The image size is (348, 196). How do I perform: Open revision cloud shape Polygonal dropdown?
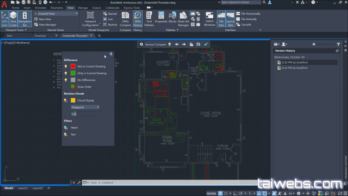coord(85,107)
